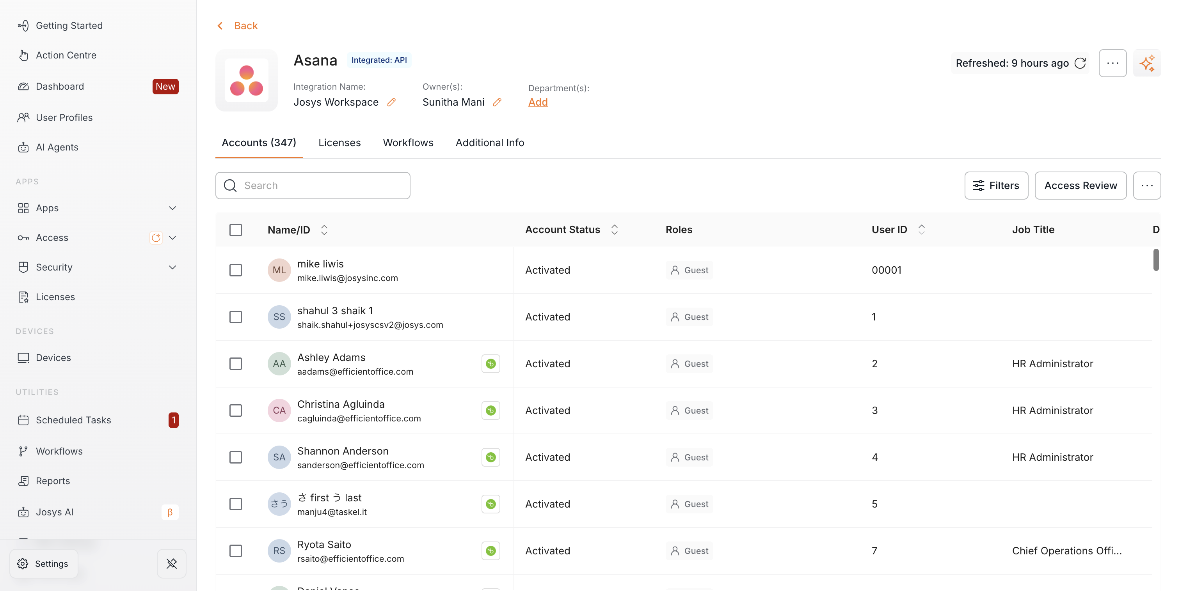
Task: Open Settings at the sidebar bottom
Action: [x=44, y=564]
